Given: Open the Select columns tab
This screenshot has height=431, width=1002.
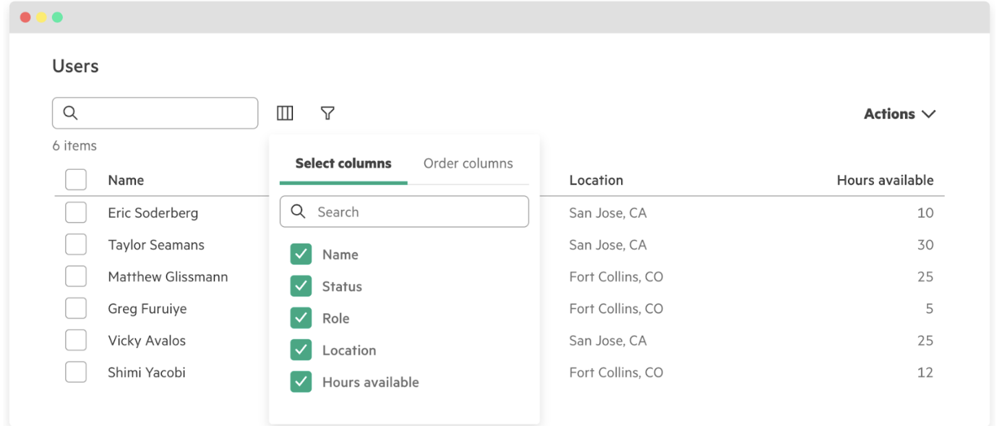Looking at the screenshot, I should click(343, 163).
